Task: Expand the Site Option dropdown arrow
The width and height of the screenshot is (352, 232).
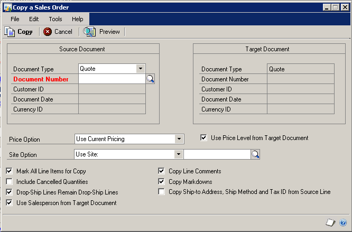Action: click(x=179, y=154)
